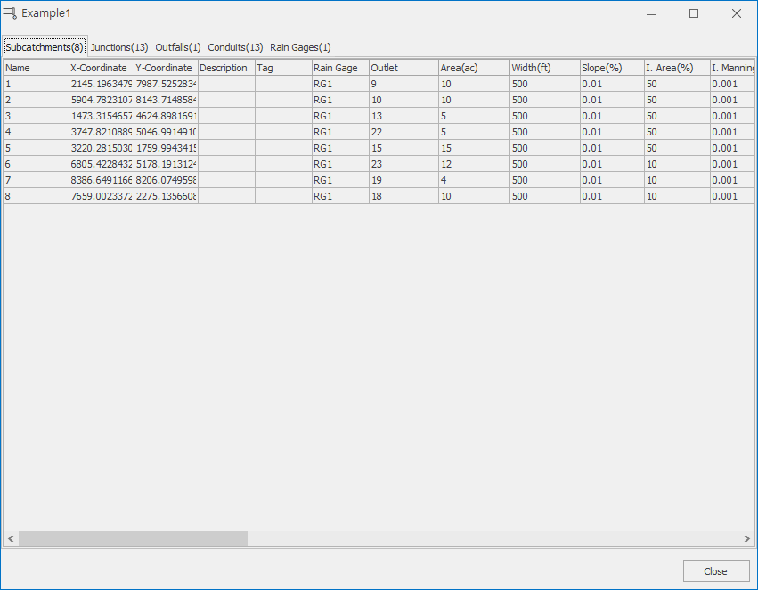Select Outlet cell with value 13
This screenshot has height=590, width=758.
pos(403,116)
